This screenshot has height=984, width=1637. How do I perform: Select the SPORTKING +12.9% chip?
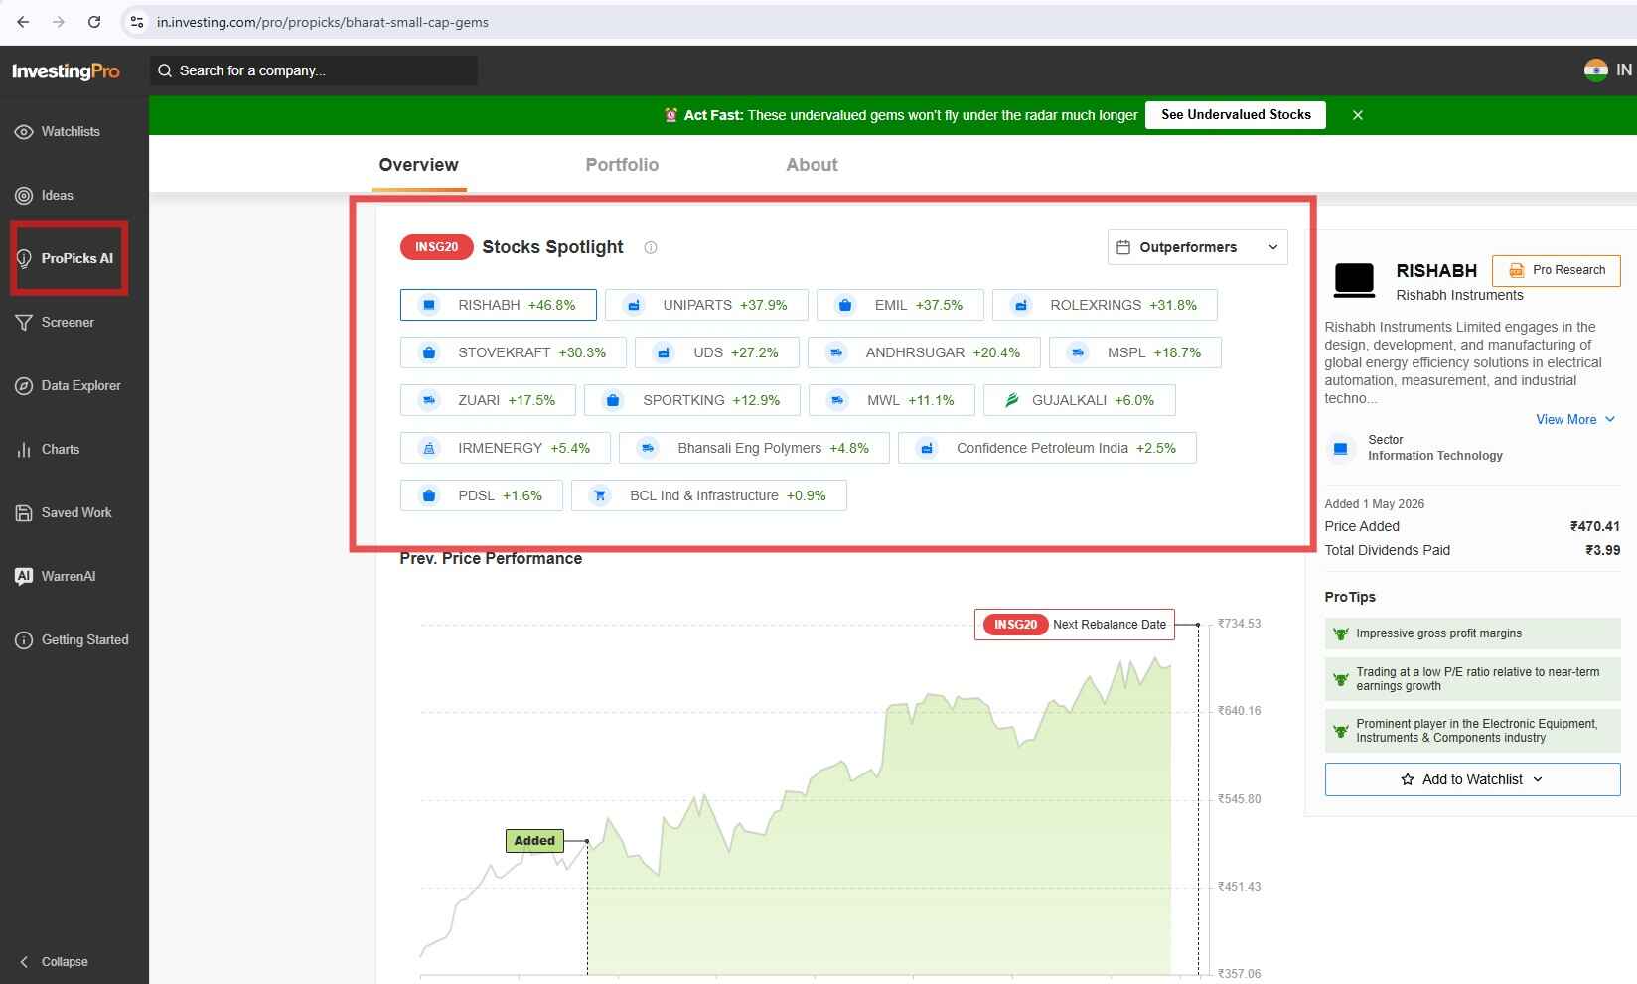coord(692,400)
